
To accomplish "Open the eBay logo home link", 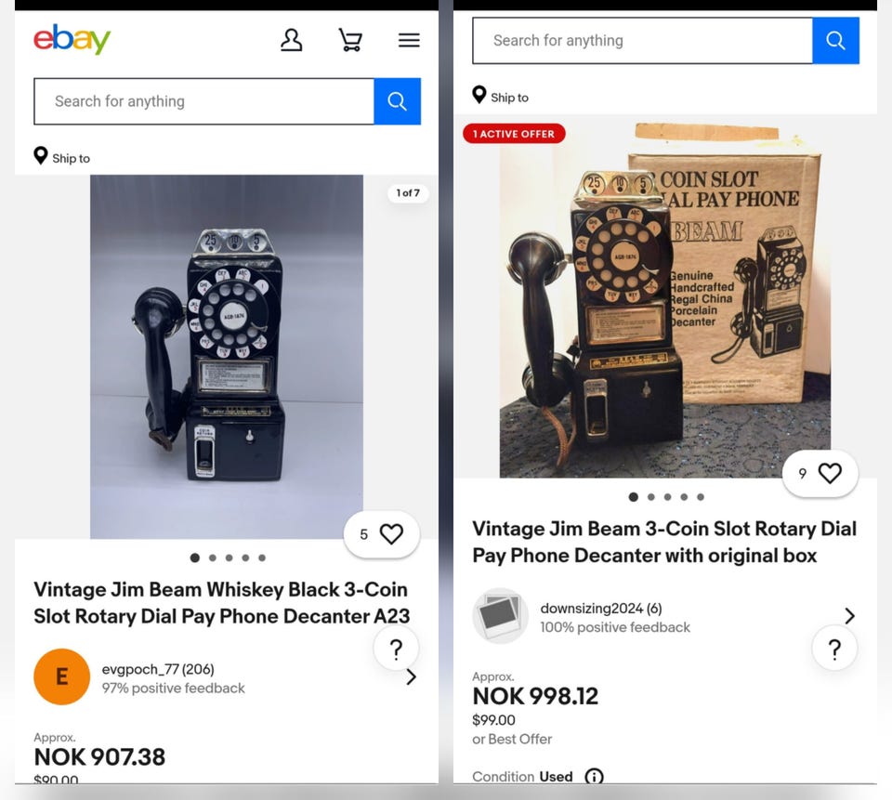I will click(x=72, y=39).
